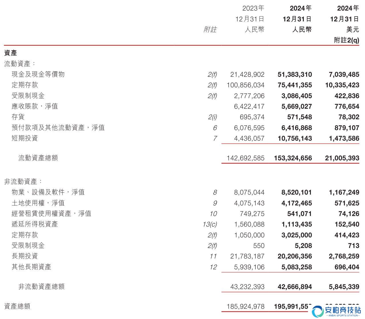
Task: Click the value 4,075,143
Action: pos(249,203)
